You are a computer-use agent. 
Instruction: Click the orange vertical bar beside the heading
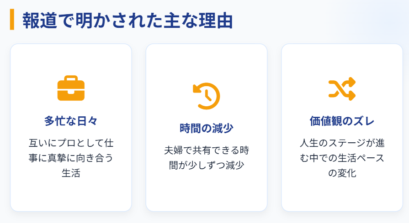pos(12,20)
